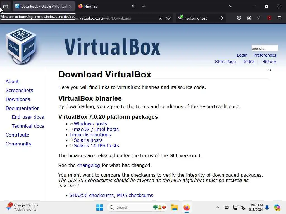
Task: Close the New Tab tab
Action: coord(133,6)
